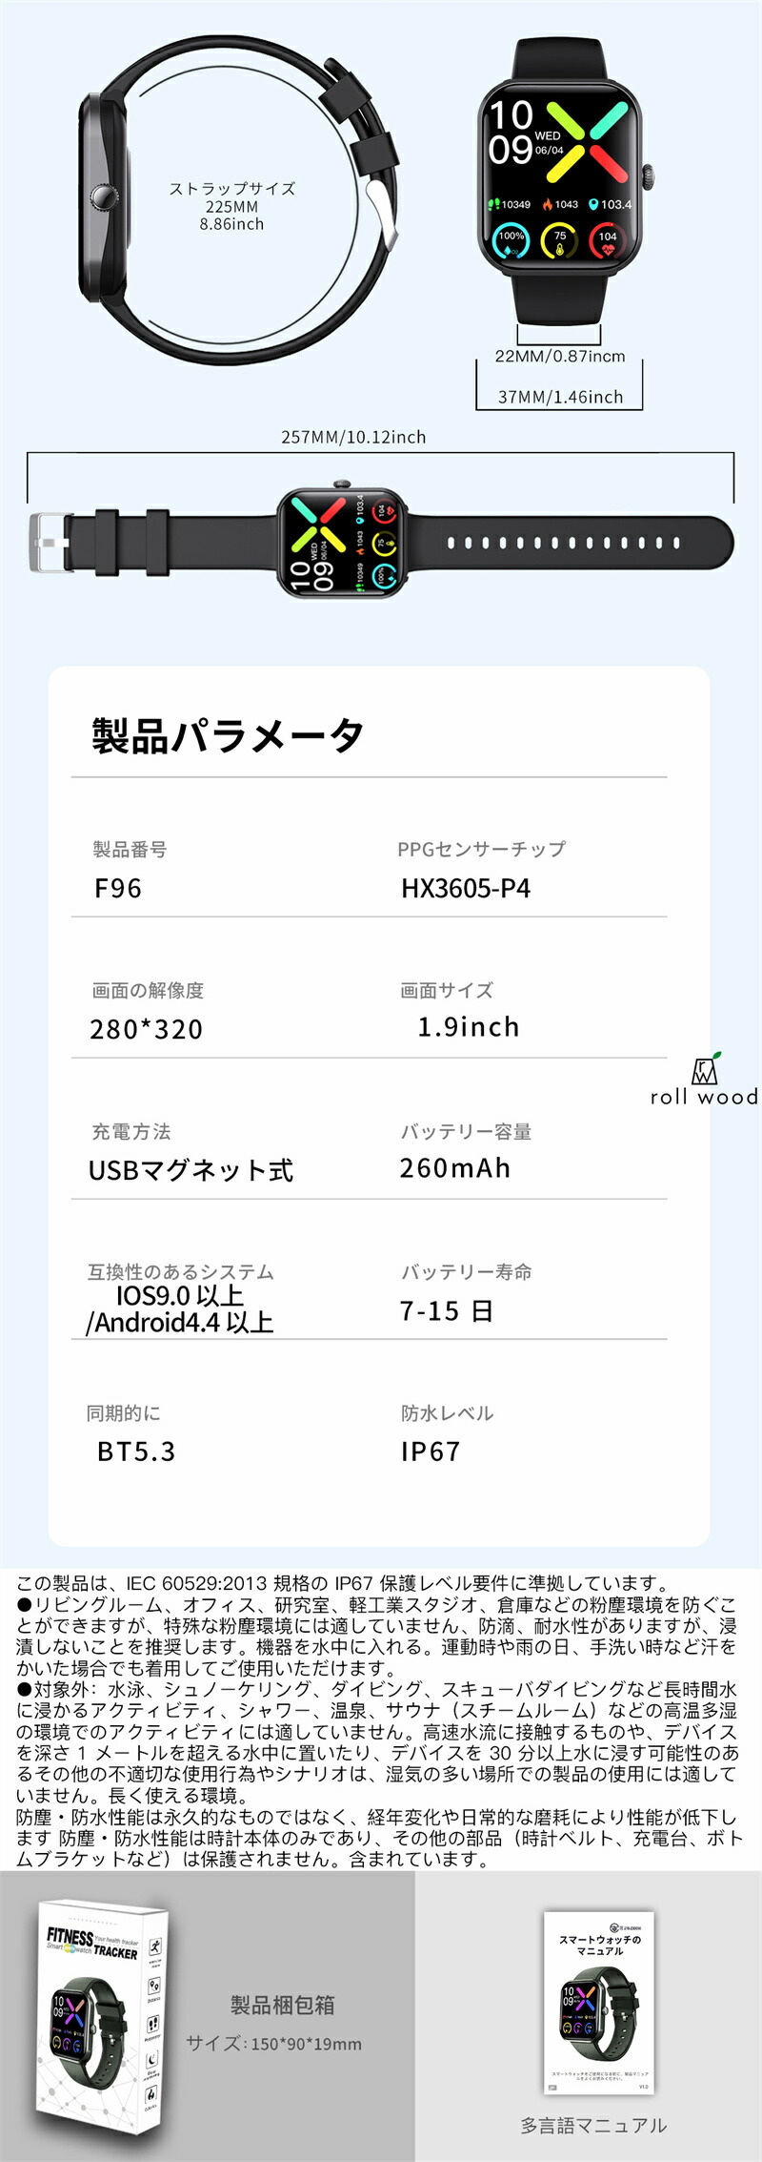Click the silver strap buckle
This screenshot has height=2162, width=762.
[46, 543]
